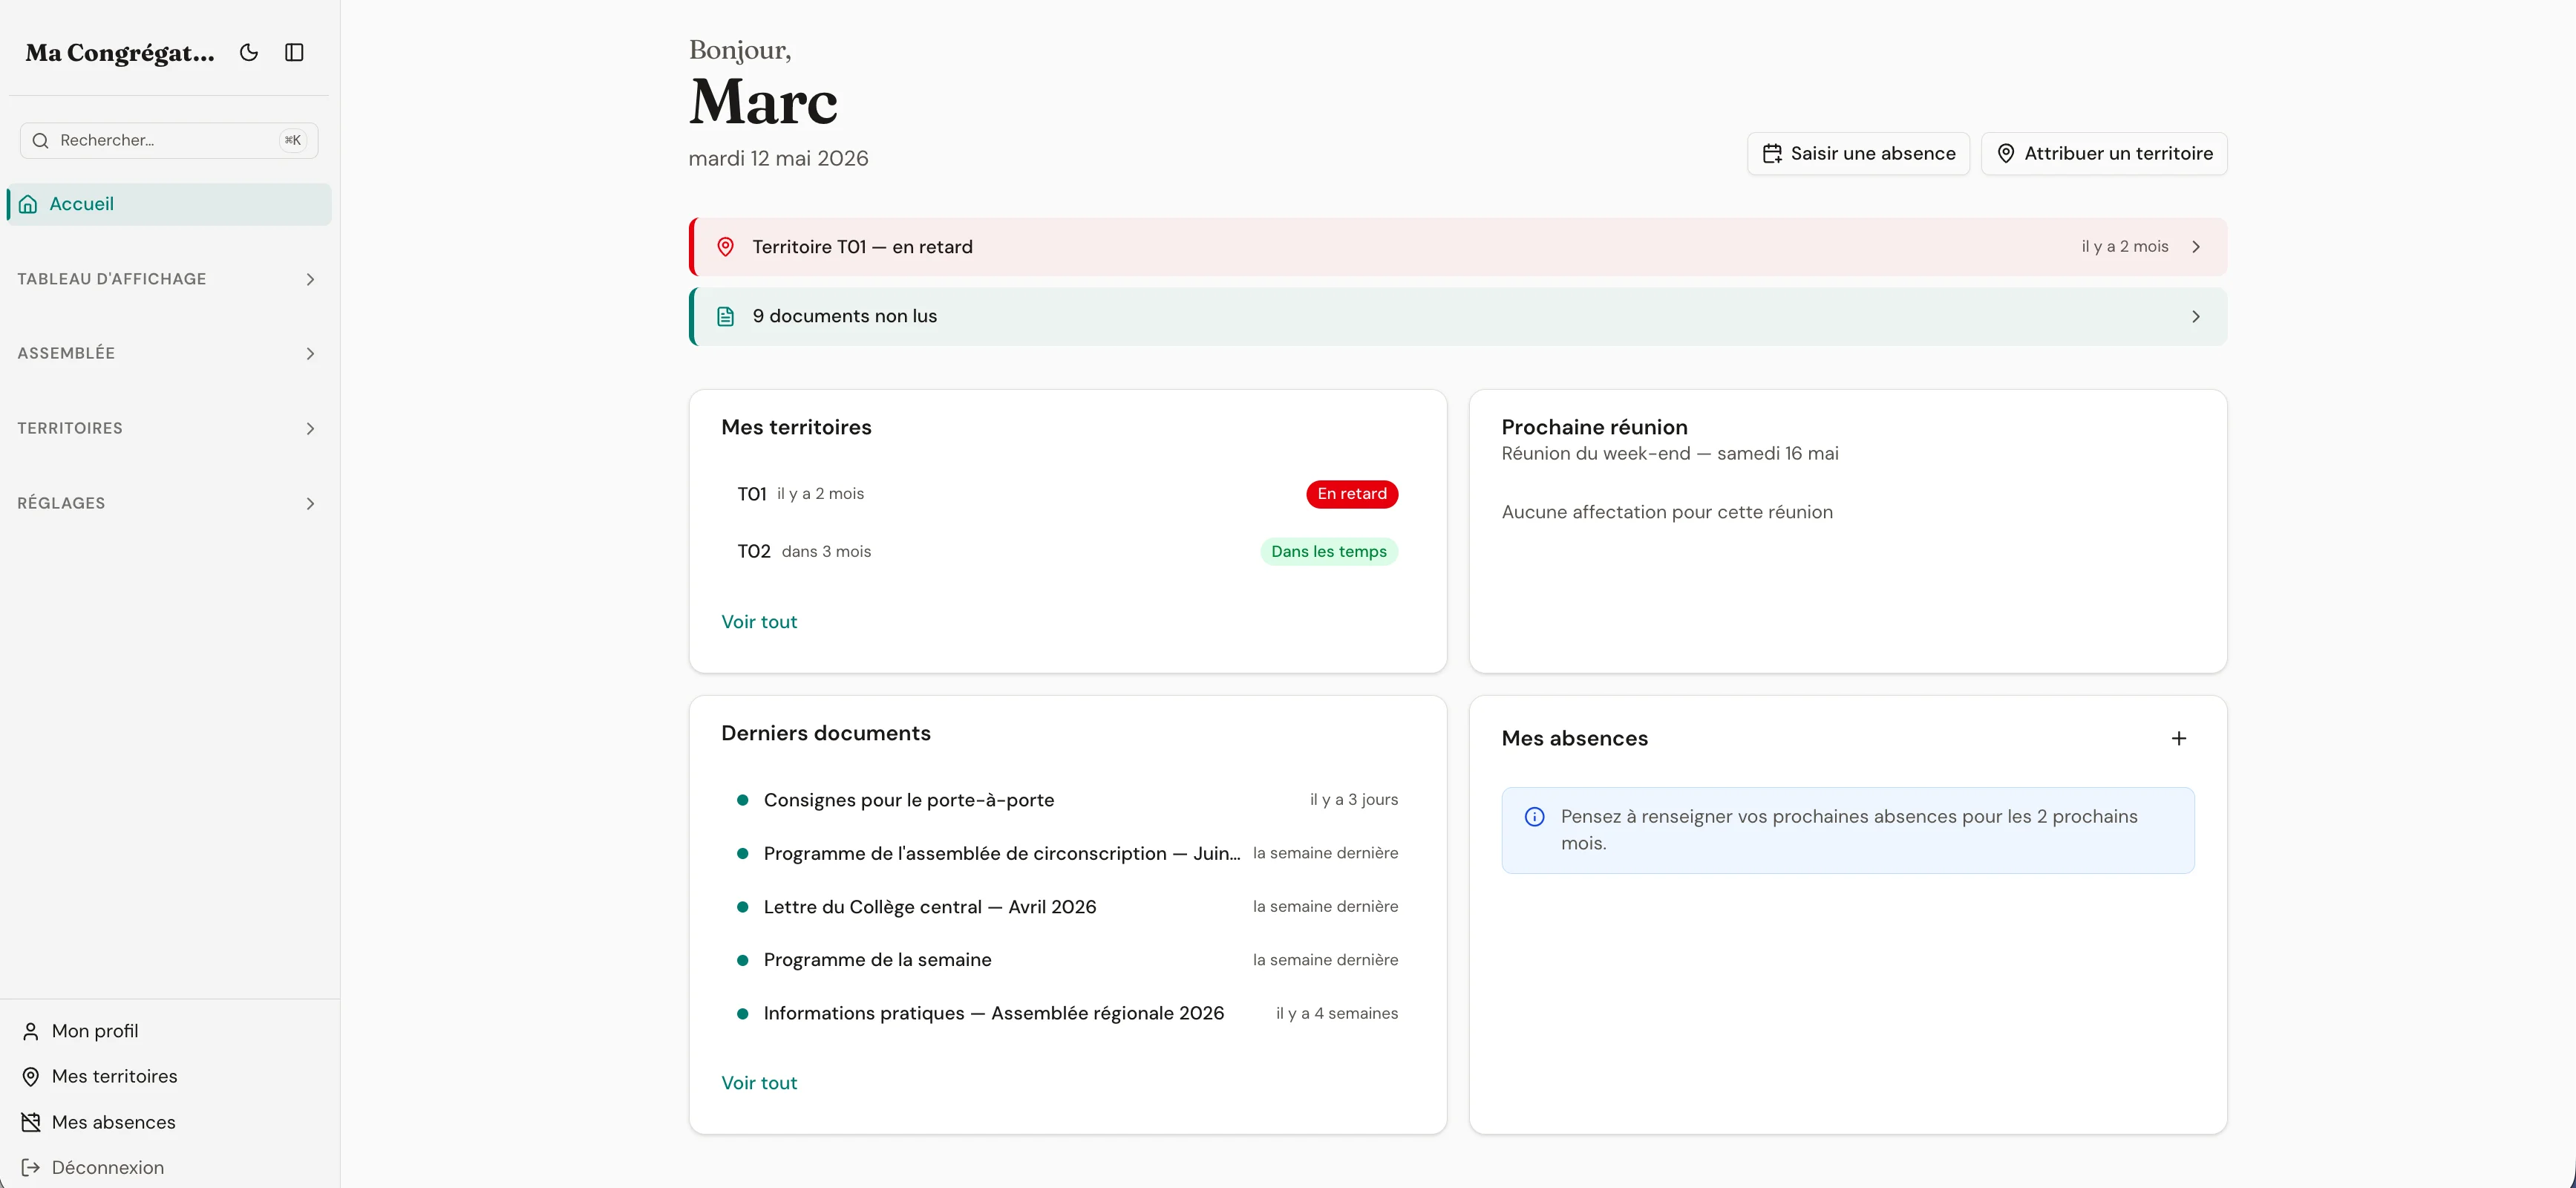Image resolution: width=2576 pixels, height=1188 pixels.
Task: Click the info icon in absences notice
Action: (1534, 817)
